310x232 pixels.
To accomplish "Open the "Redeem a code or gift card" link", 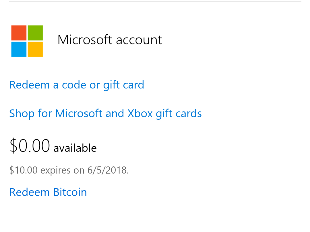I will pos(77,85).
